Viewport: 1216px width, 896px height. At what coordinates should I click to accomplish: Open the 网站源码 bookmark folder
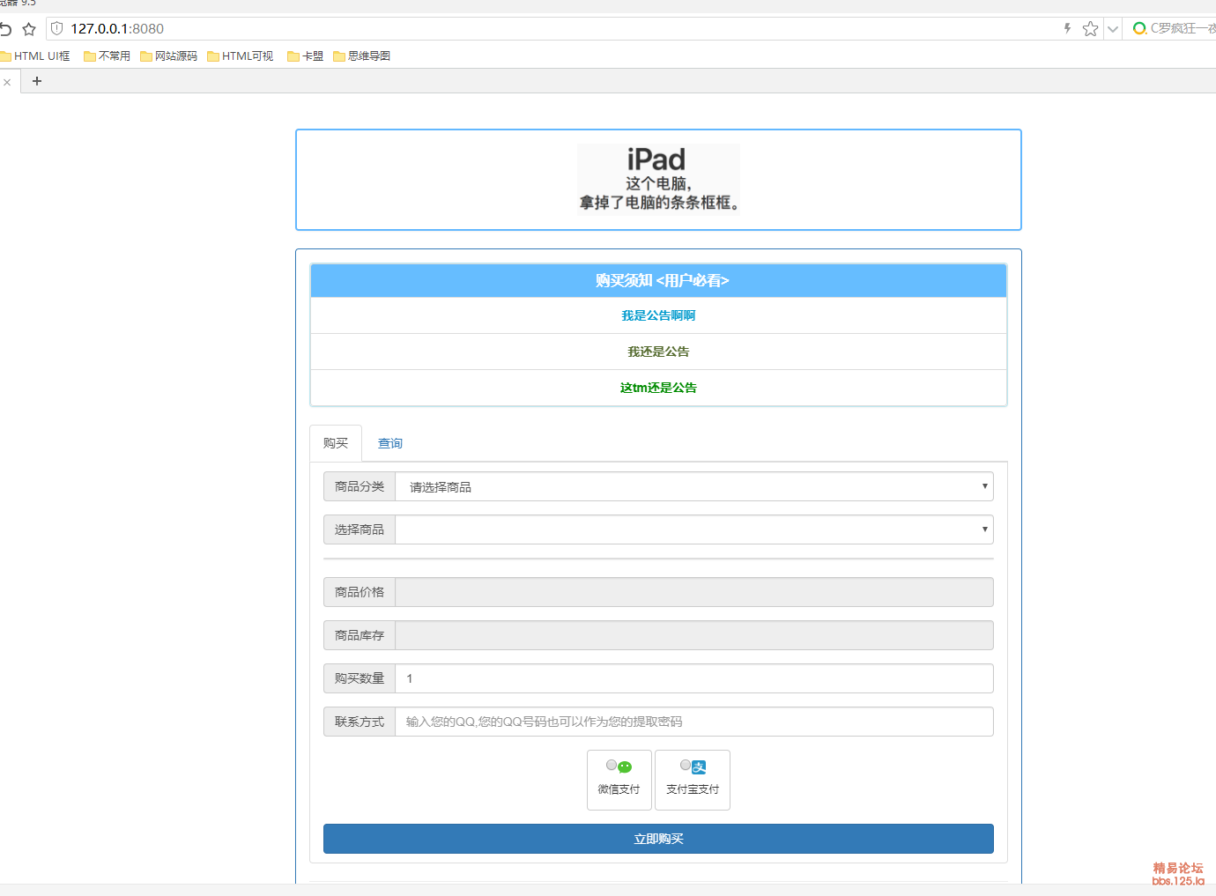[x=168, y=56]
